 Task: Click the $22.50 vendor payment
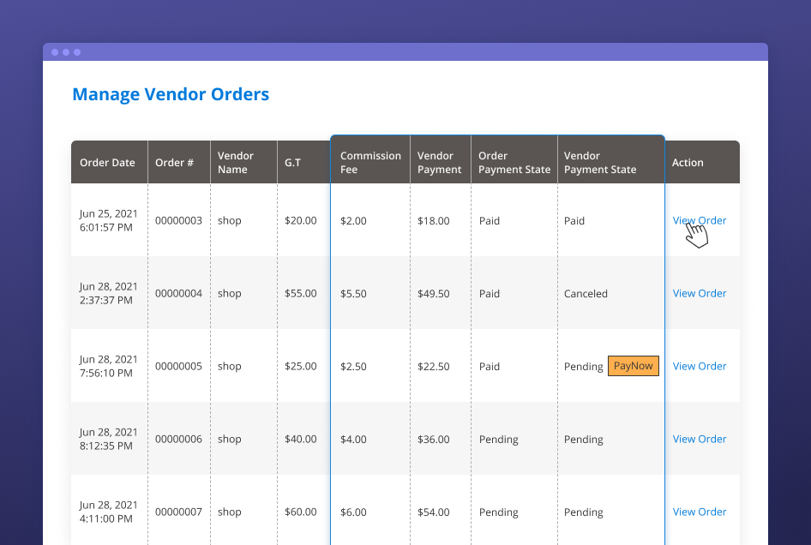(434, 367)
